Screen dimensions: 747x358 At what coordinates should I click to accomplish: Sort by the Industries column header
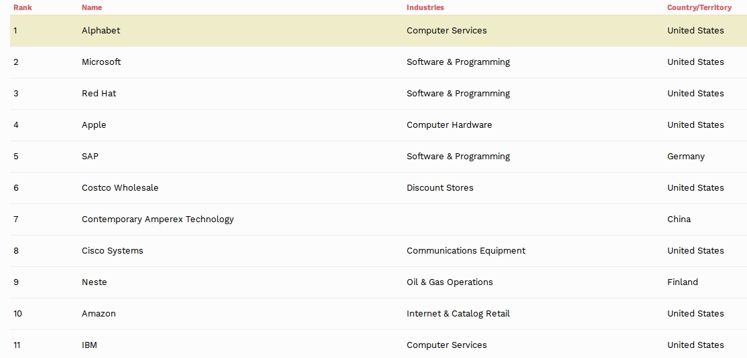click(425, 7)
